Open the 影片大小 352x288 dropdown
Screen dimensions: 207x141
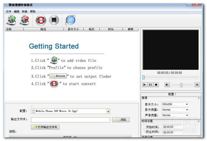click(175, 104)
